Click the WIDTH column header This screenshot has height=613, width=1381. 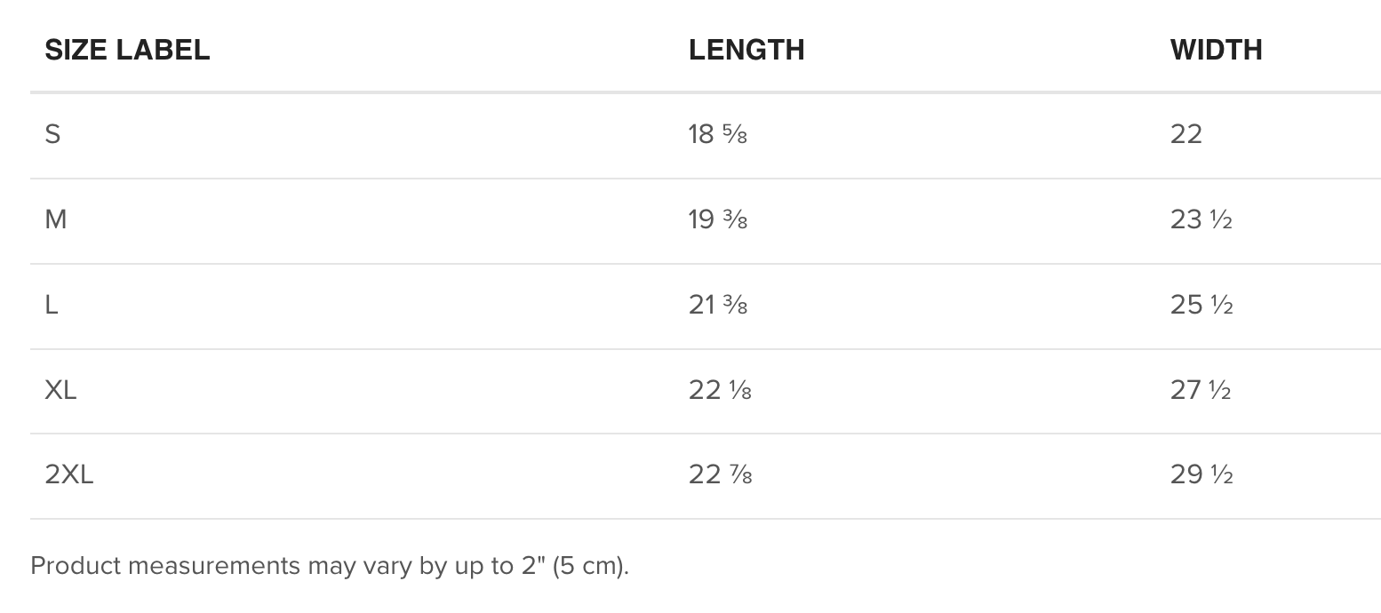(1216, 50)
